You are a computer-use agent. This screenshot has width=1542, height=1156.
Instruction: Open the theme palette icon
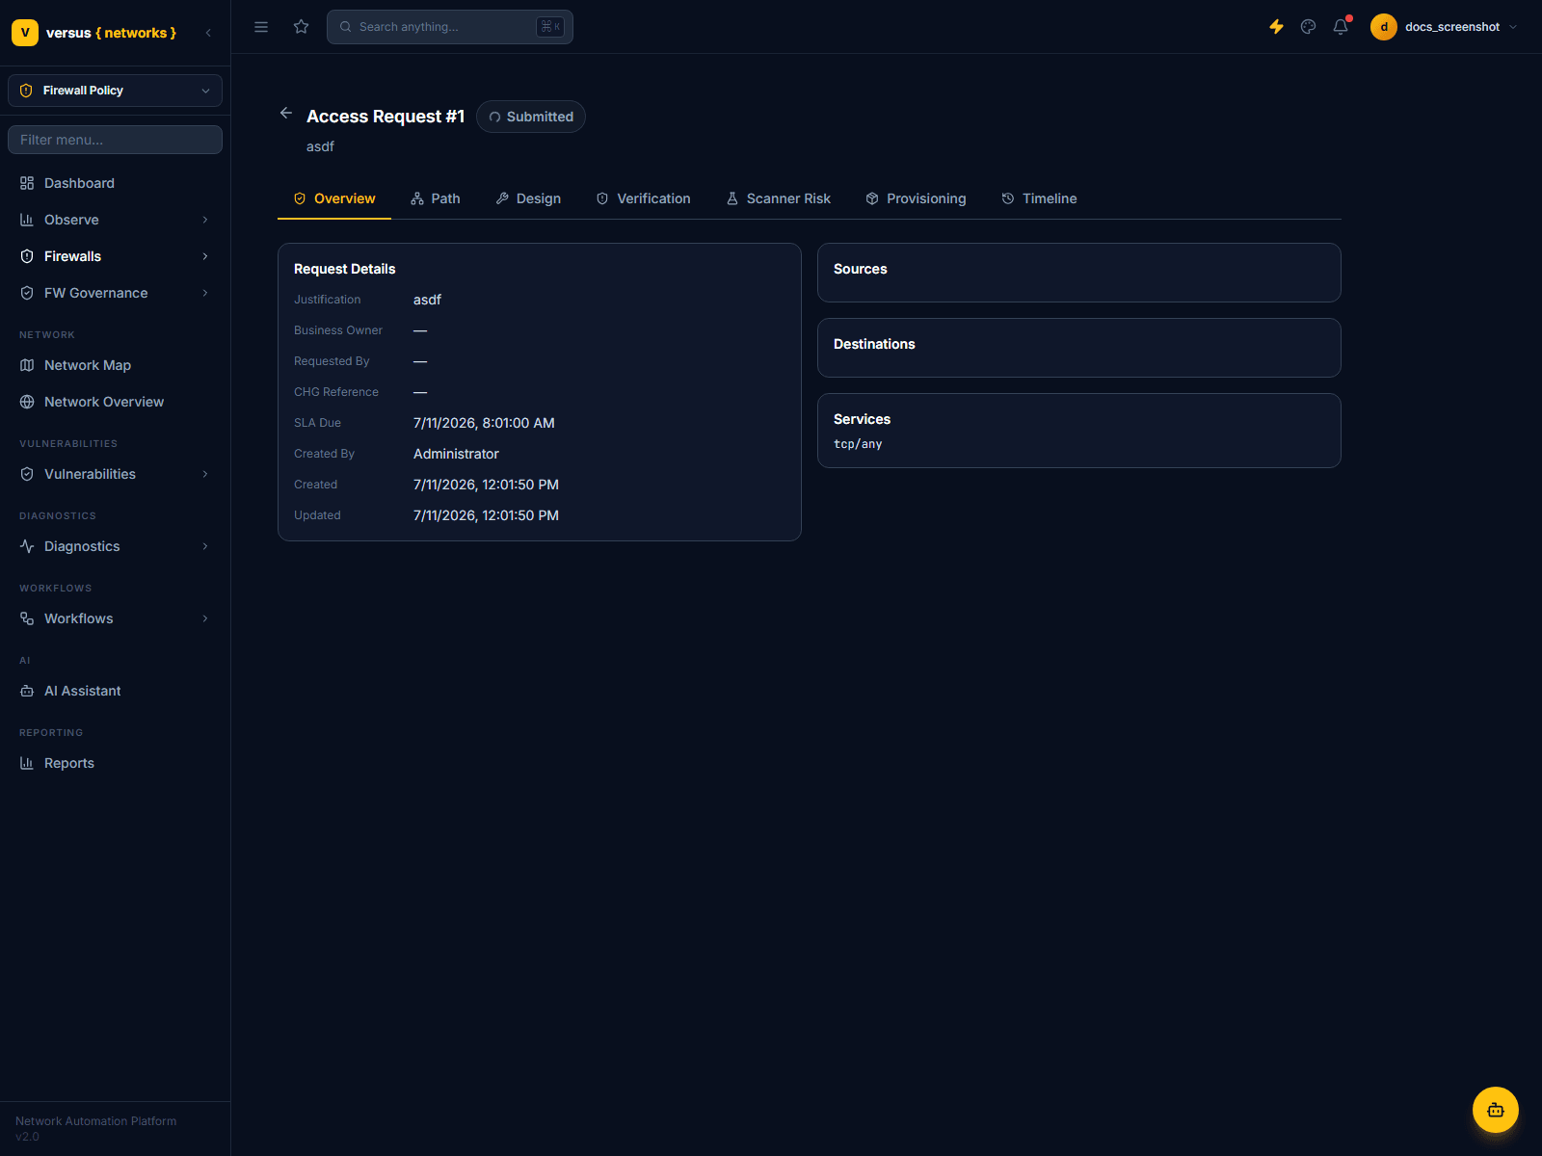coord(1308,27)
